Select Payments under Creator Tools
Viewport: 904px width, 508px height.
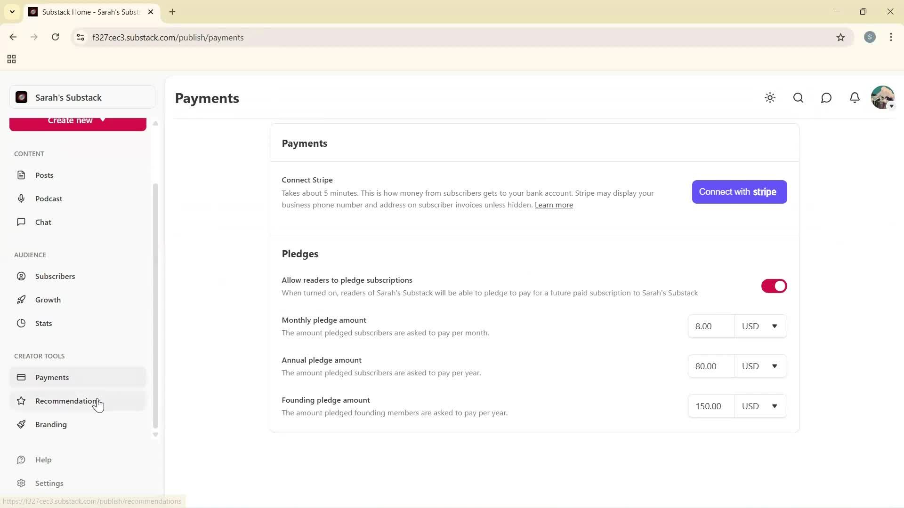click(52, 377)
